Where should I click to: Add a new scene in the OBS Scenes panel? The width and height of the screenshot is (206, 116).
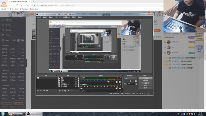(x=38, y=91)
